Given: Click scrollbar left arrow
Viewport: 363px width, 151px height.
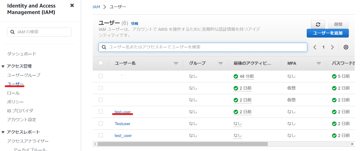Looking at the screenshot, I should click(x=95, y=144).
